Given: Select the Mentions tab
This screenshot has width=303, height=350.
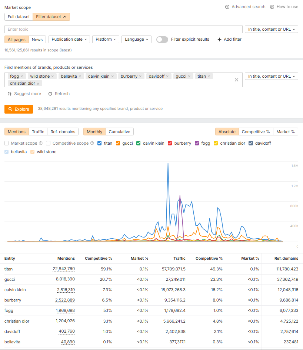Looking at the screenshot, I should point(17,132).
